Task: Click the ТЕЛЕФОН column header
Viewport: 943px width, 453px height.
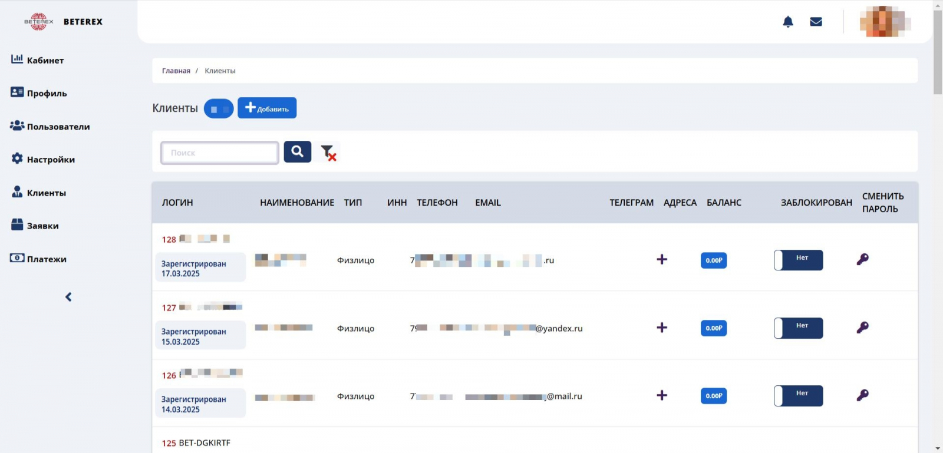Action: tap(437, 203)
